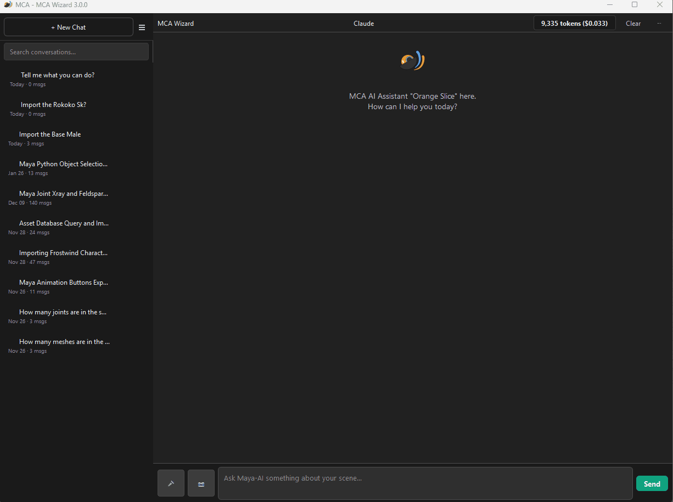The width and height of the screenshot is (673, 502).
Task: Click the Orange Slice assistant logo
Action: click(412, 61)
